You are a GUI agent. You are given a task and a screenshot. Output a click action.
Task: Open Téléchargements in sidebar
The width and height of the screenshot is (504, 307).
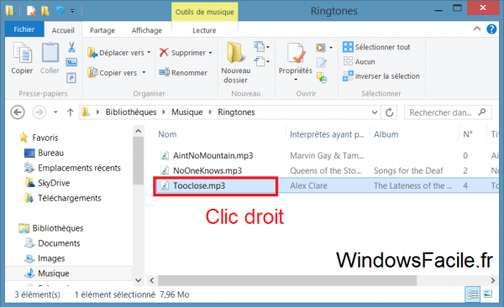point(63,198)
